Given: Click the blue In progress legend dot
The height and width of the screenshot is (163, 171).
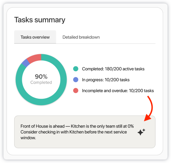Looking at the screenshot, I should coord(76,80).
